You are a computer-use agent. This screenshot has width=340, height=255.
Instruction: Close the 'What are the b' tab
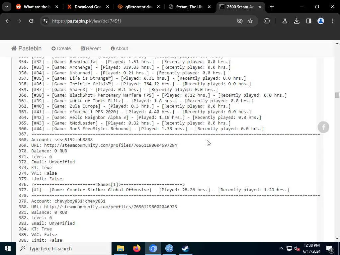pos(56,7)
